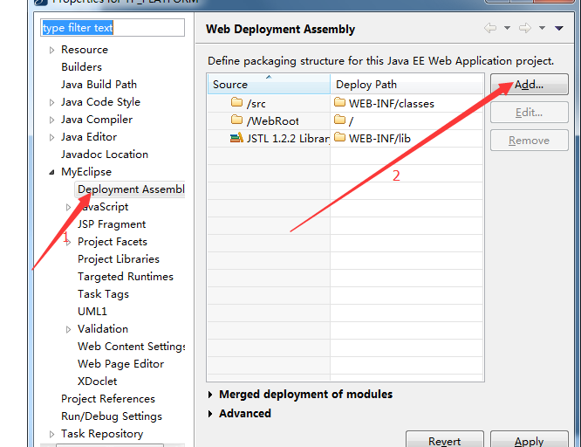Viewport: 581px width, 447px height.
Task: Open Project Facets page
Action: coord(113,242)
